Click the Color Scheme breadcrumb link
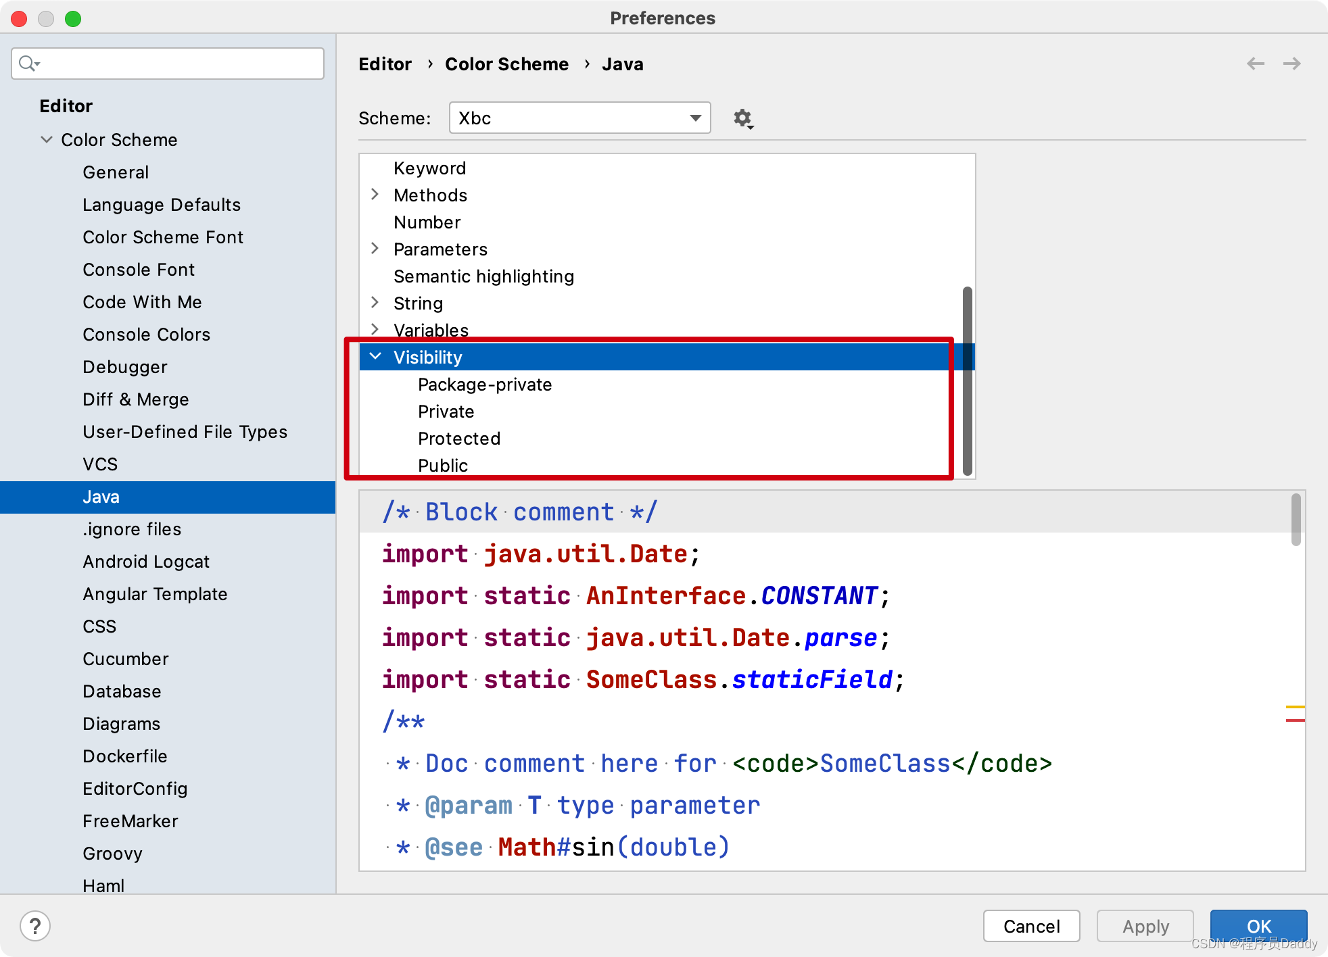This screenshot has width=1328, height=957. pyautogui.click(x=506, y=64)
